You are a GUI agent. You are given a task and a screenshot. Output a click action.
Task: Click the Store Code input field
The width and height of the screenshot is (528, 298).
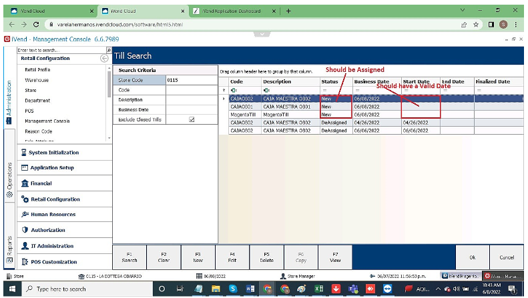(192, 80)
